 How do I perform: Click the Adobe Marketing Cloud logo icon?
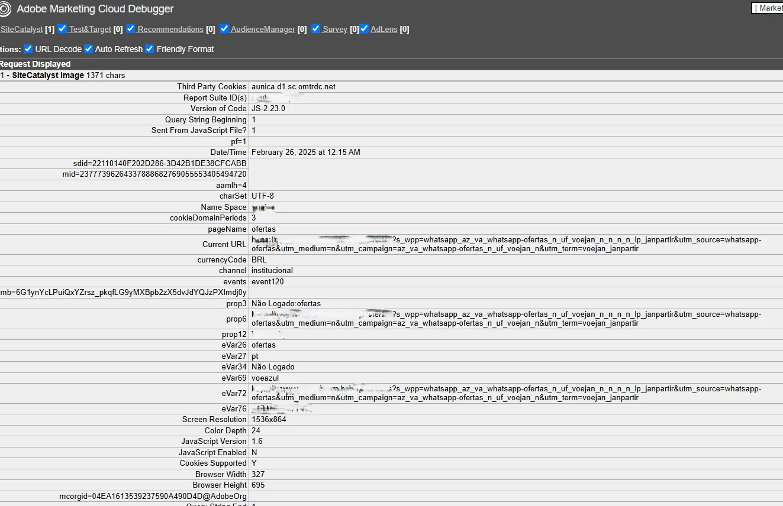pos(5,9)
